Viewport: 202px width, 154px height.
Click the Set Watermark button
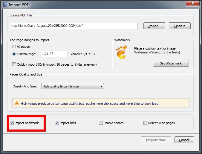point(171,63)
